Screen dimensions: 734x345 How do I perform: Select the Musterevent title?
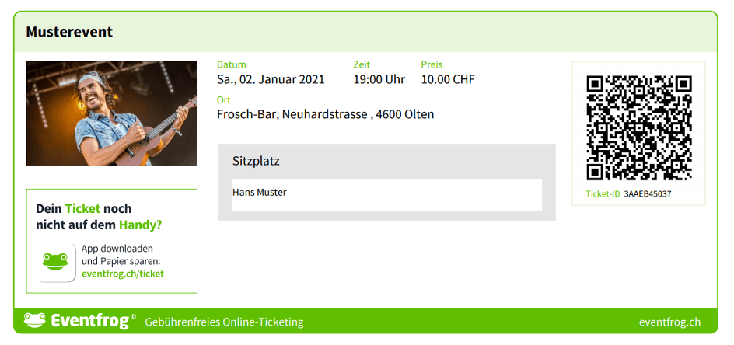click(x=69, y=32)
